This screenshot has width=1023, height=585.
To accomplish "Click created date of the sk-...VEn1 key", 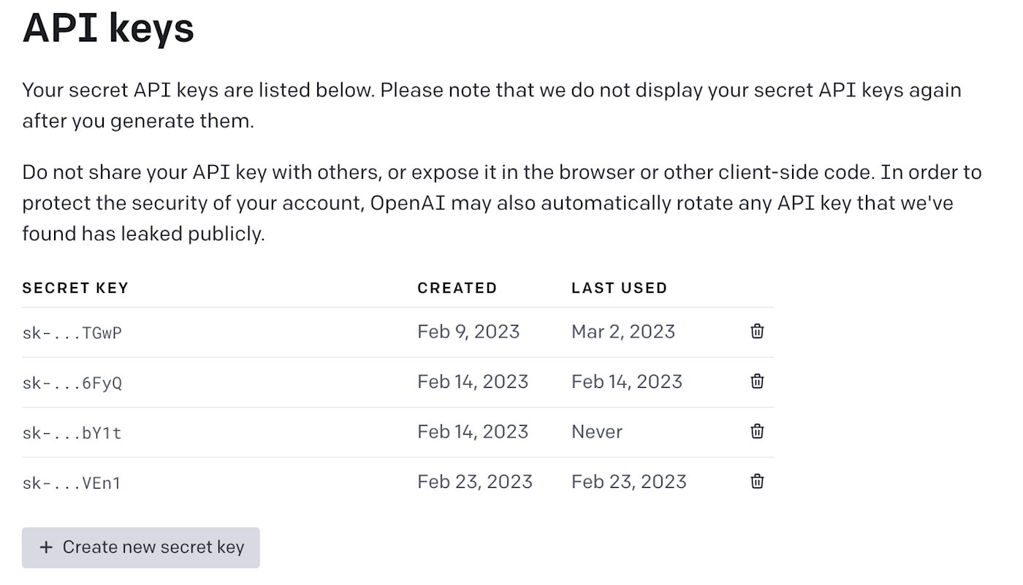I will point(475,481).
